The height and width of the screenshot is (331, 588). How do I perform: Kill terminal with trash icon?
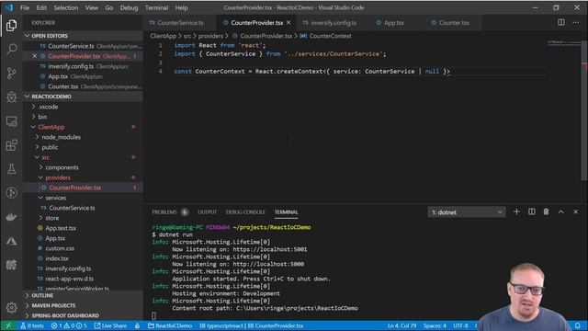(546, 212)
